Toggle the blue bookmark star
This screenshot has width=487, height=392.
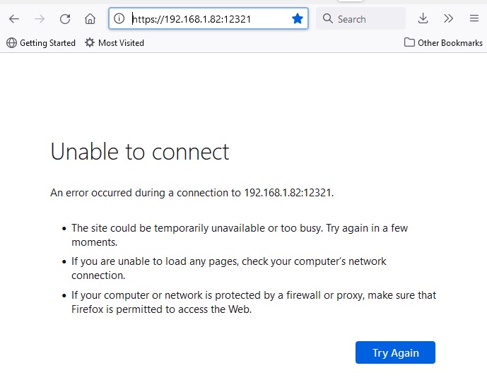pyautogui.click(x=298, y=18)
